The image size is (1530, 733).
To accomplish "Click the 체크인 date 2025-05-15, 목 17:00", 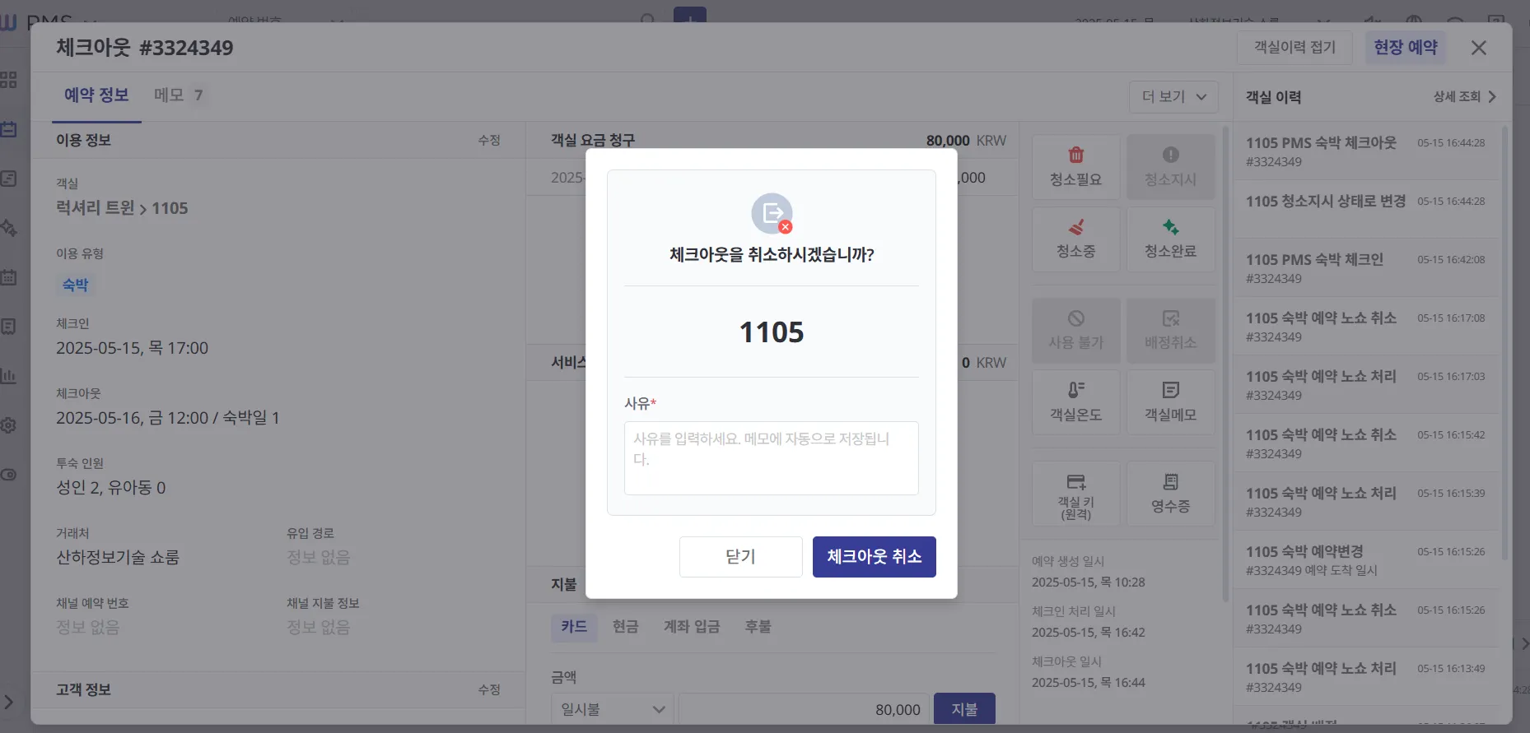I will point(132,348).
